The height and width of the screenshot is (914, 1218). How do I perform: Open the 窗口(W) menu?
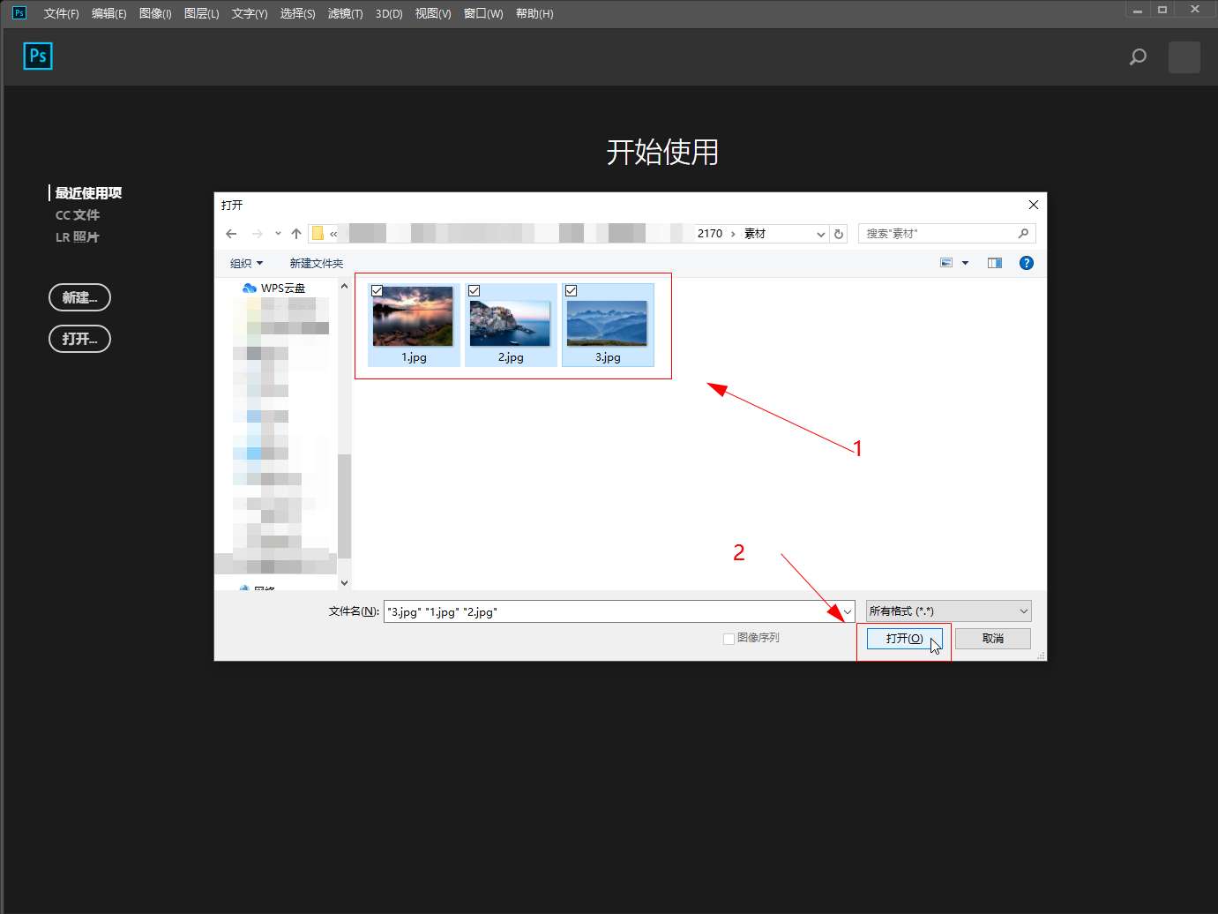pos(483,13)
